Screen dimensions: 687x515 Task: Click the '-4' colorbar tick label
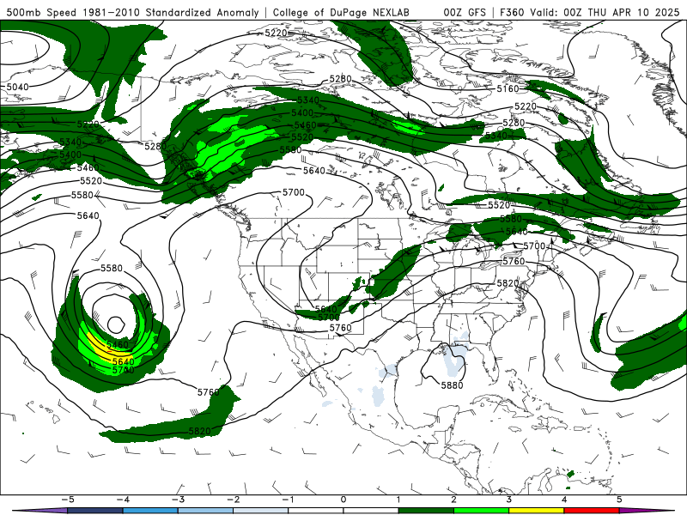pos(123,500)
